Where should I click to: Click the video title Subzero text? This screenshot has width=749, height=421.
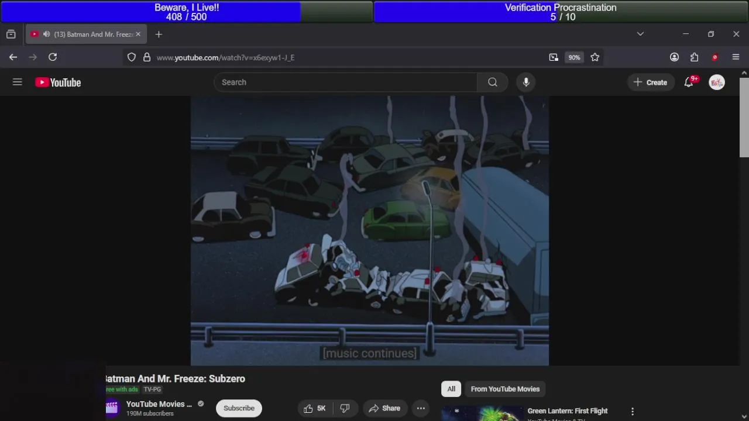[x=227, y=379]
